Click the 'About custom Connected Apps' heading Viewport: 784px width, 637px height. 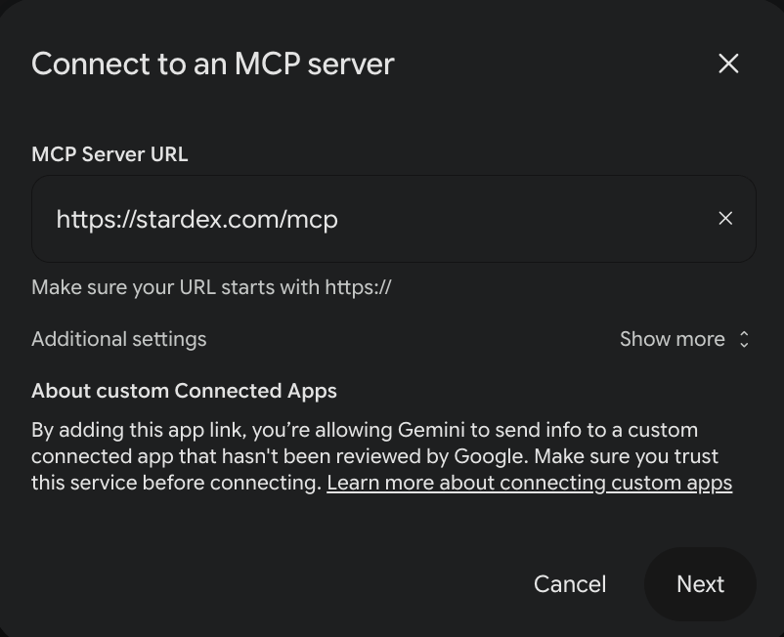(184, 391)
